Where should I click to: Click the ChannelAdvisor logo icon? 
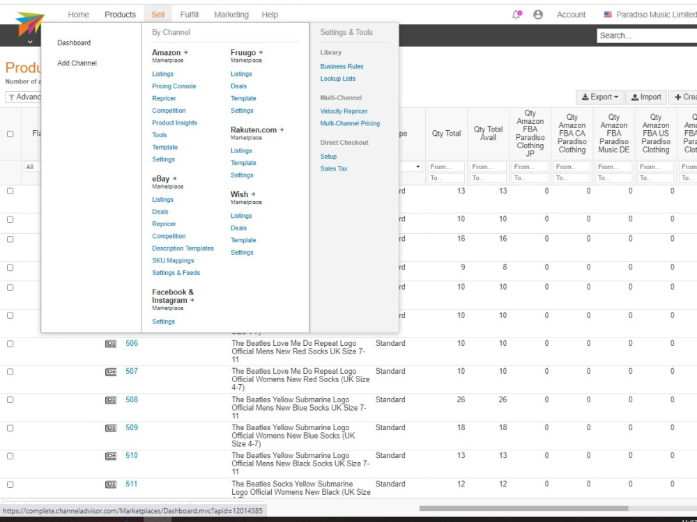(x=30, y=23)
